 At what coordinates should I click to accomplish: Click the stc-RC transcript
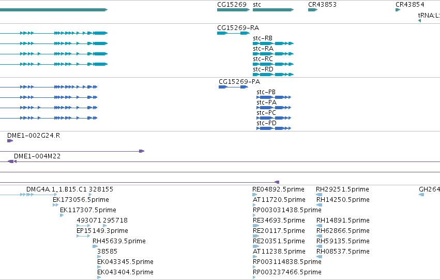point(273,64)
